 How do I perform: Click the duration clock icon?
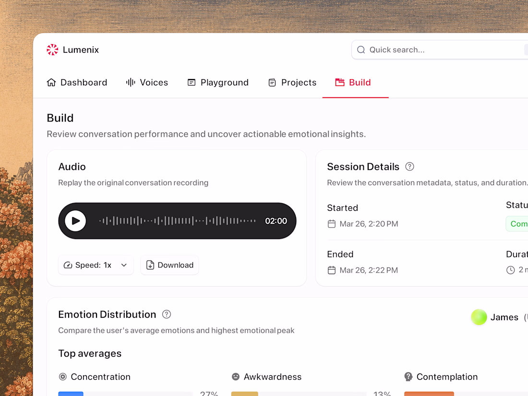pos(511,270)
